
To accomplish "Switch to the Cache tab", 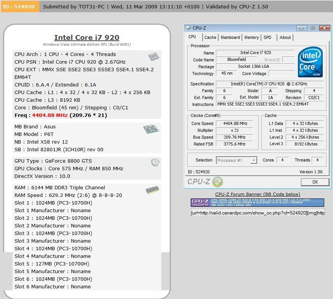I will pos(210,38).
